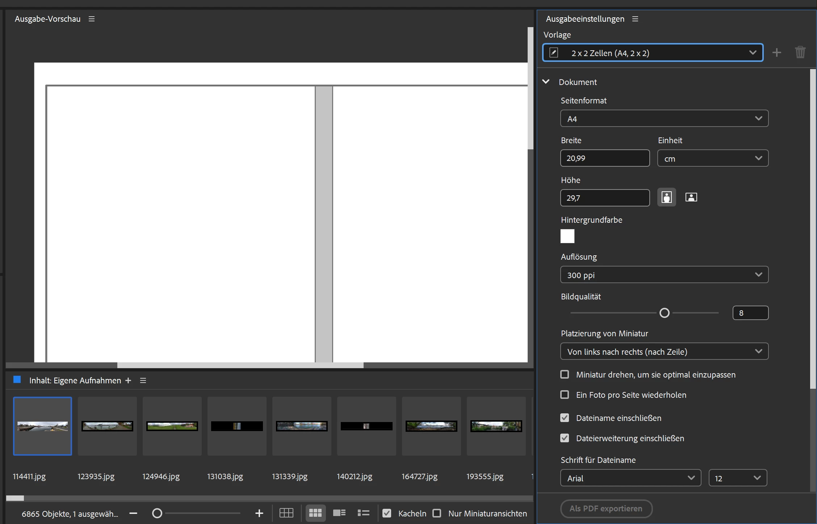Toggle the grid lock view icon
Screen dimensions: 817x524
(x=286, y=513)
